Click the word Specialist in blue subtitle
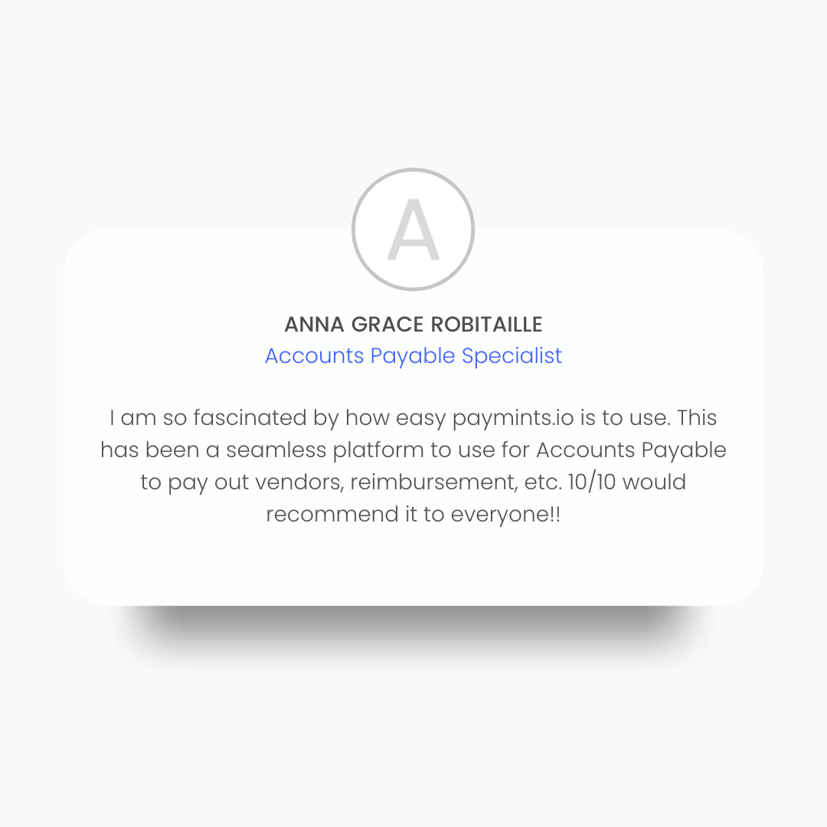Image resolution: width=827 pixels, height=827 pixels. [512, 356]
